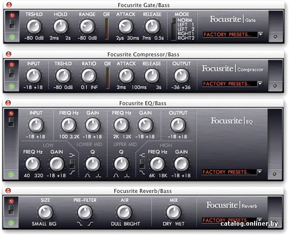Click the EQ lower mid GAIN knob
Image resolution: width=289 pixels, height=235 pixels.
pos(93,125)
